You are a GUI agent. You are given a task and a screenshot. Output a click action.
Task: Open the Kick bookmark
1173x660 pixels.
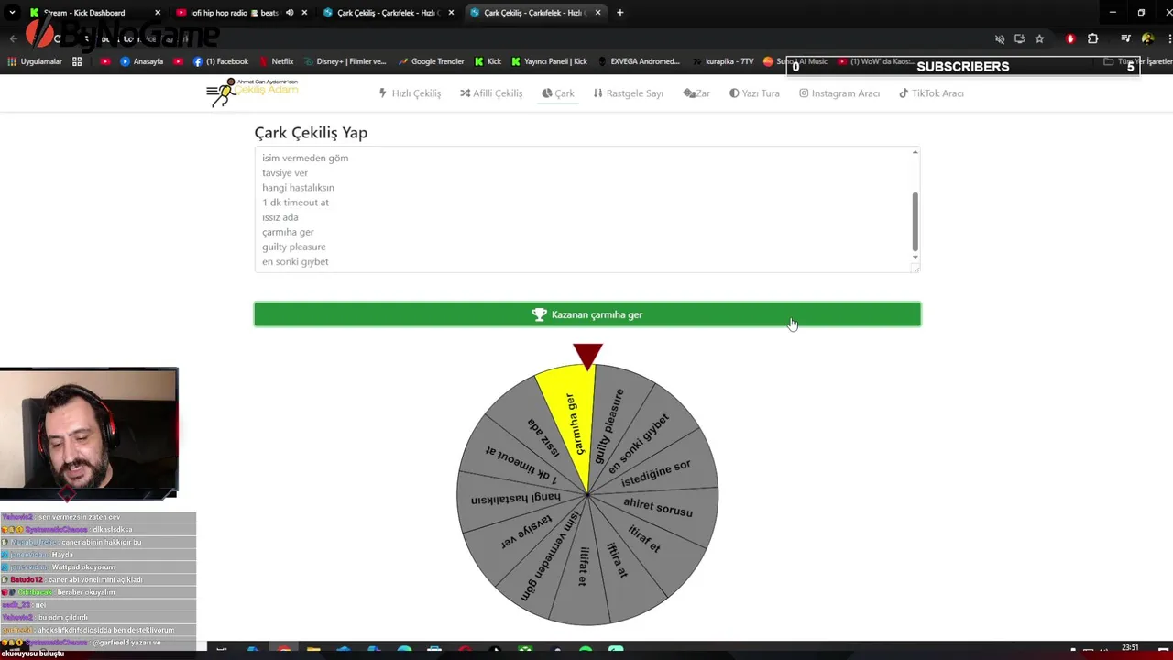pyautogui.click(x=488, y=61)
